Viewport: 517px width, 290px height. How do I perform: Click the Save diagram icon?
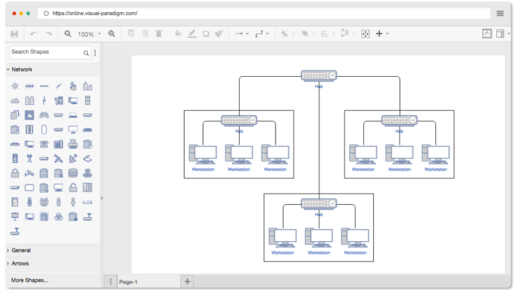point(14,34)
